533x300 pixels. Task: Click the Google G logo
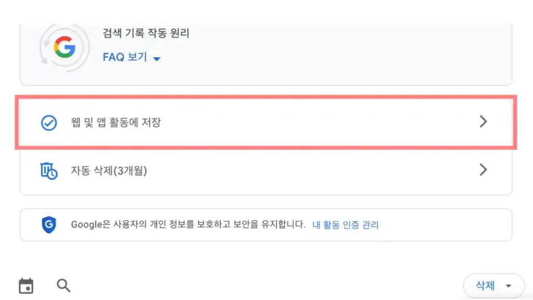[x=64, y=47]
